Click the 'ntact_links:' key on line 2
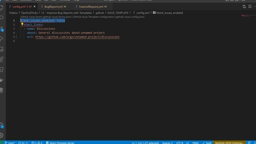Screen dimensions: 256x144 click(x=34, y=24)
